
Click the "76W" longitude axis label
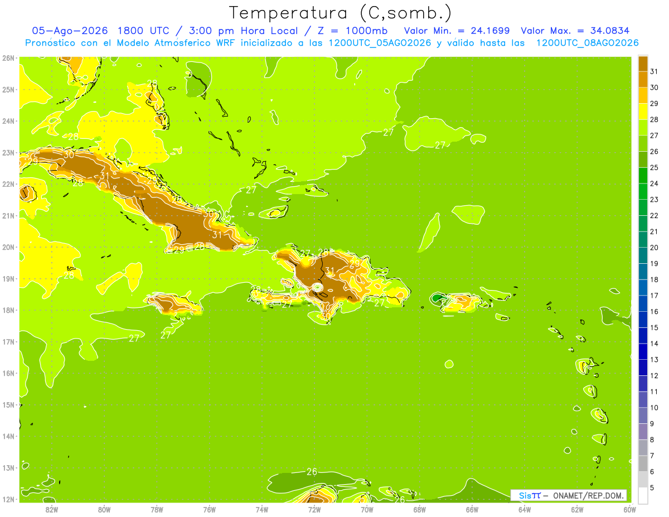point(209,509)
